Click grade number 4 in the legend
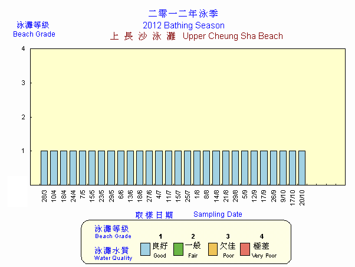 [x=262, y=236]
